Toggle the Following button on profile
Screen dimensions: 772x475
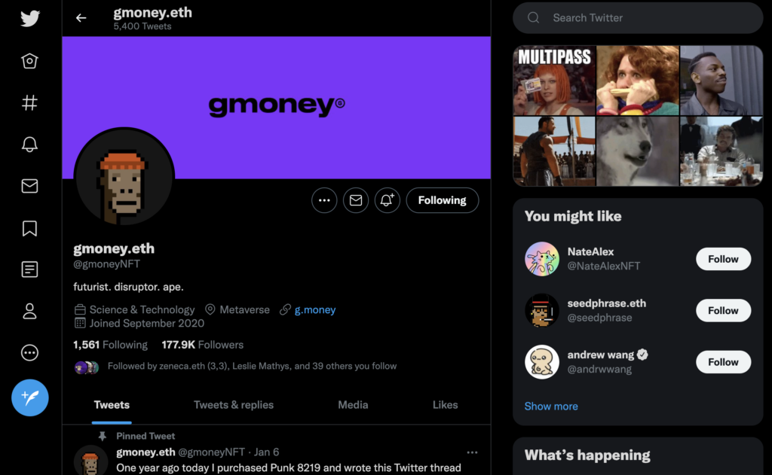click(x=442, y=200)
